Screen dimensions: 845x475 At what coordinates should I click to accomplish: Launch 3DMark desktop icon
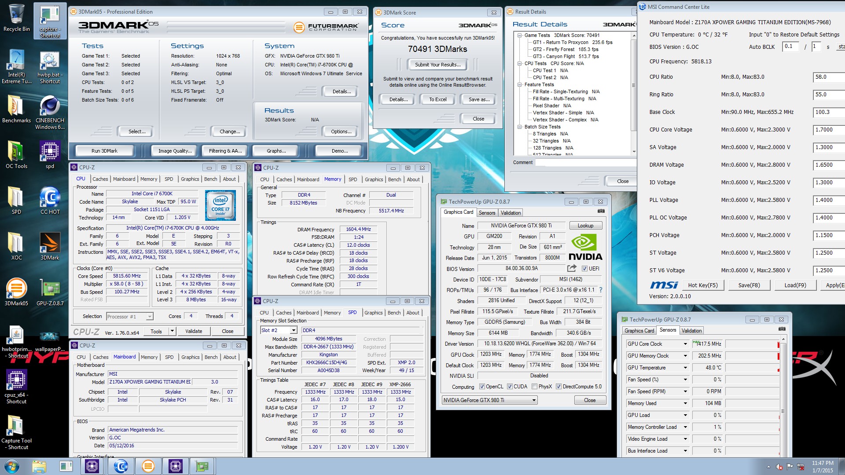[50, 246]
